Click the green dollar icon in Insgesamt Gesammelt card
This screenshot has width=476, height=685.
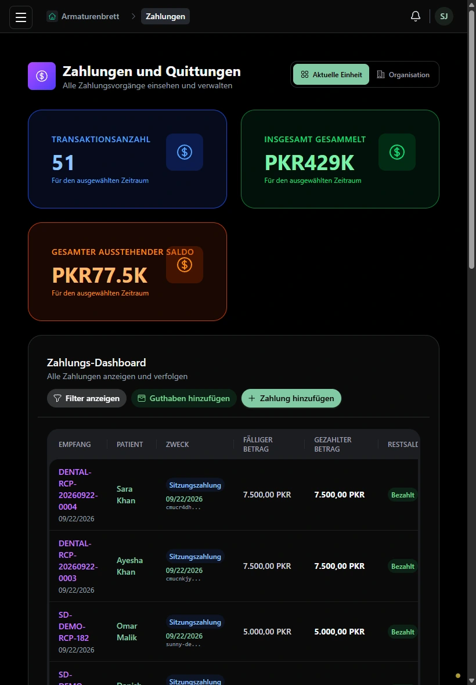397,152
